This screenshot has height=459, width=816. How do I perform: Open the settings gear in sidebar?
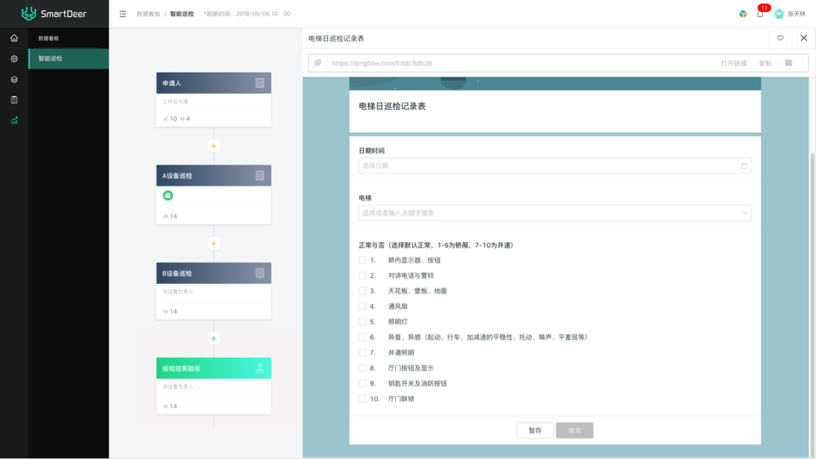click(14, 59)
